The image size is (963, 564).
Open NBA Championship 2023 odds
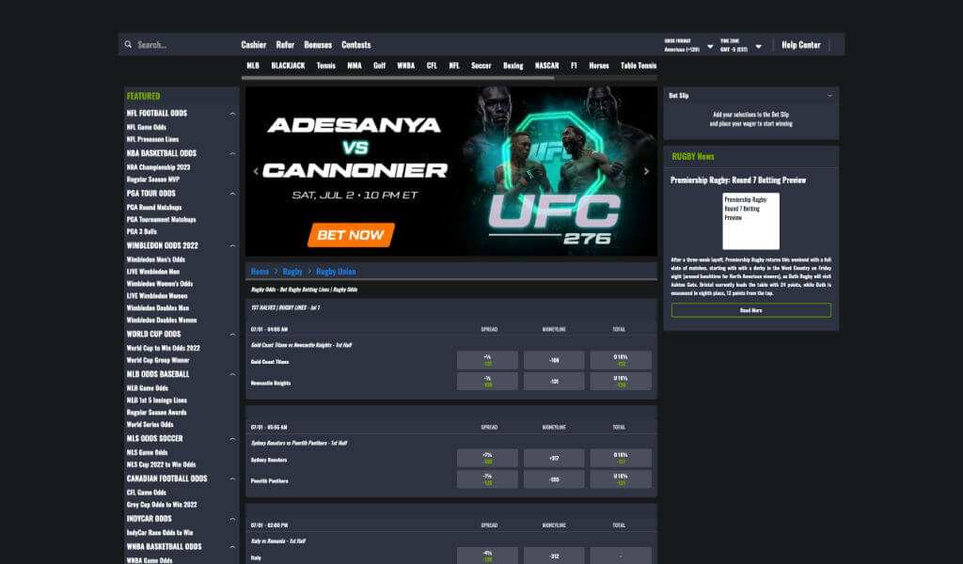click(158, 167)
